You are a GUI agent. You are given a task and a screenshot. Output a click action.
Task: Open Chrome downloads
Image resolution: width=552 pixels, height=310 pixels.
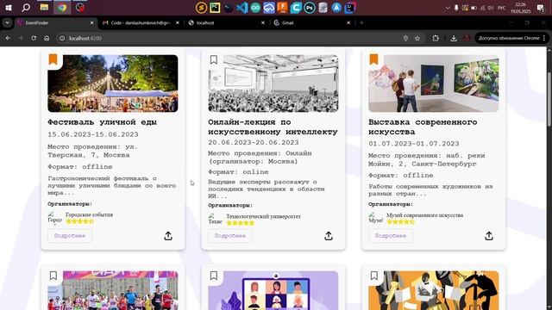click(454, 38)
